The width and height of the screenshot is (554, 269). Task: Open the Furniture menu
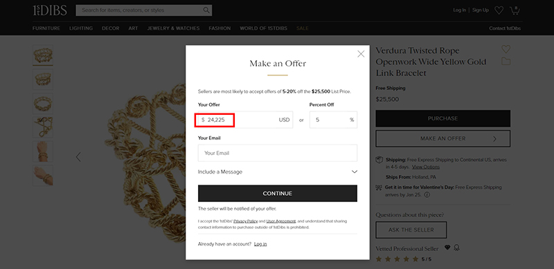[46, 28]
